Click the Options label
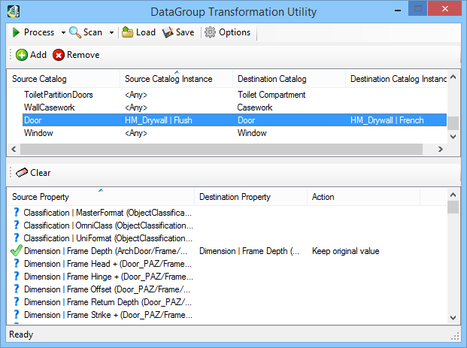This screenshot has width=467, height=348. (x=235, y=32)
